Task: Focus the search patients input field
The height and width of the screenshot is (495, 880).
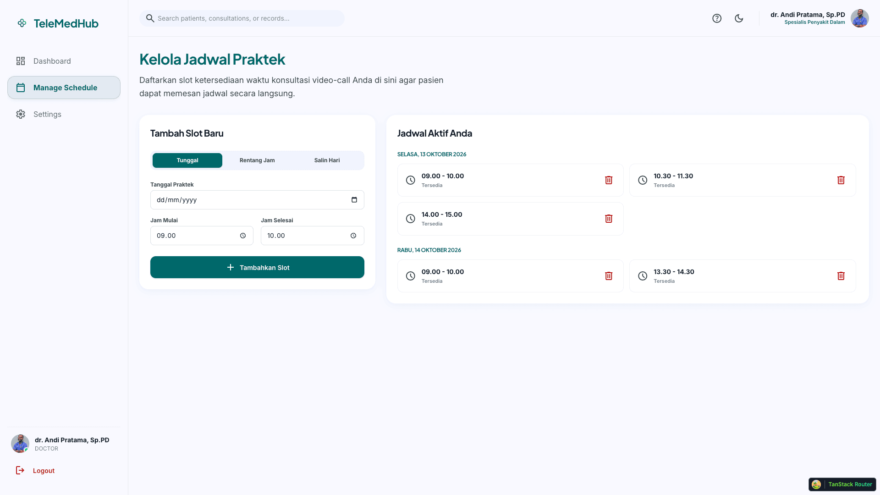Action: (x=242, y=18)
